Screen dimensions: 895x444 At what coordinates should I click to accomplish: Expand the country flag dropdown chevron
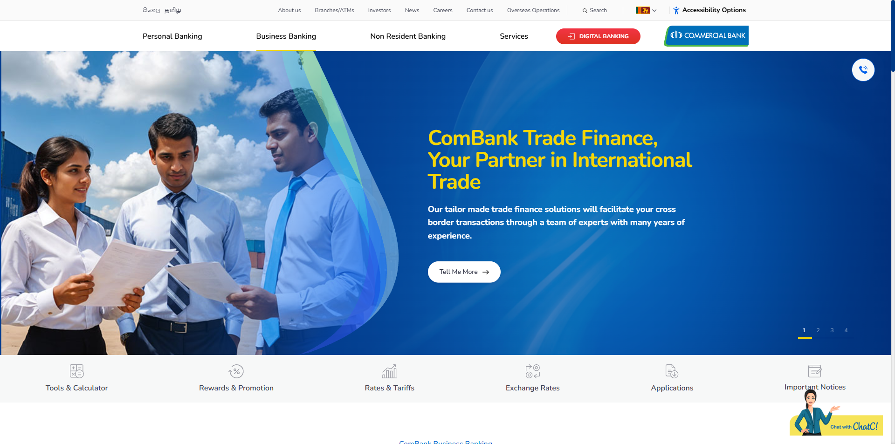[654, 10]
